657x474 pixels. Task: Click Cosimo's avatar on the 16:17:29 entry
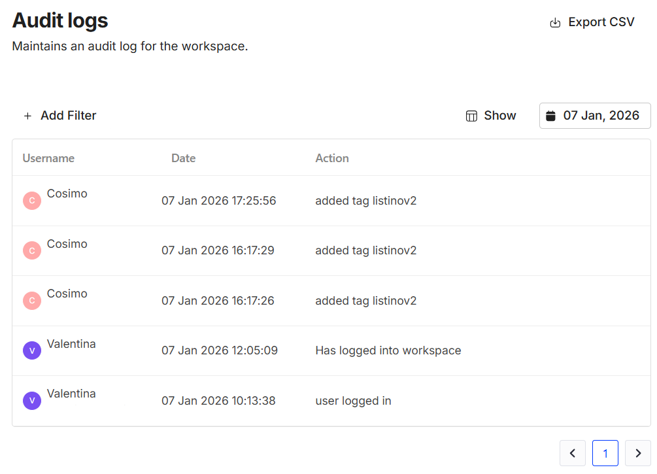pos(32,250)
